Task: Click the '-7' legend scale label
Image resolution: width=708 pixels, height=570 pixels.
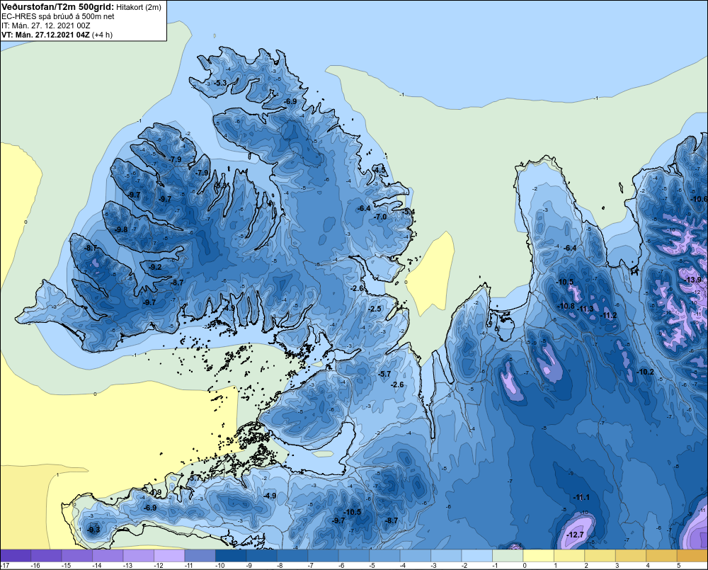Action: click(310, 566)
